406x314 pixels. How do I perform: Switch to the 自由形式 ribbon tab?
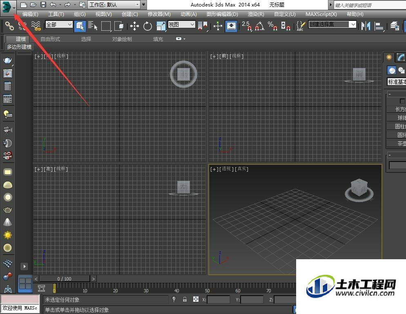tap(50, 39)
